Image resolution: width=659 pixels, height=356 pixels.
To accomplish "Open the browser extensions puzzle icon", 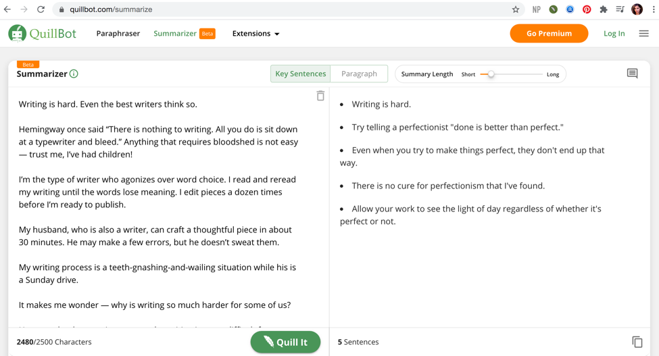I will click(x=603, y=9).
